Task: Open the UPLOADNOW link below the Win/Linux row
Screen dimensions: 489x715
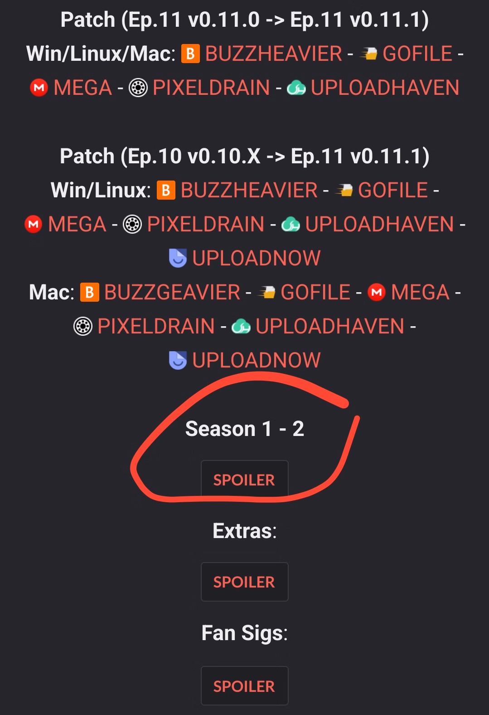Action: tap(257, 258)
